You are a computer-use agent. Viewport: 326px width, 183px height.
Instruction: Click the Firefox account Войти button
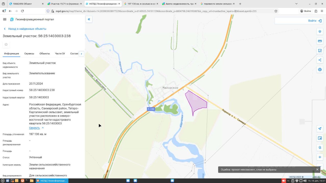click(306, 11)
